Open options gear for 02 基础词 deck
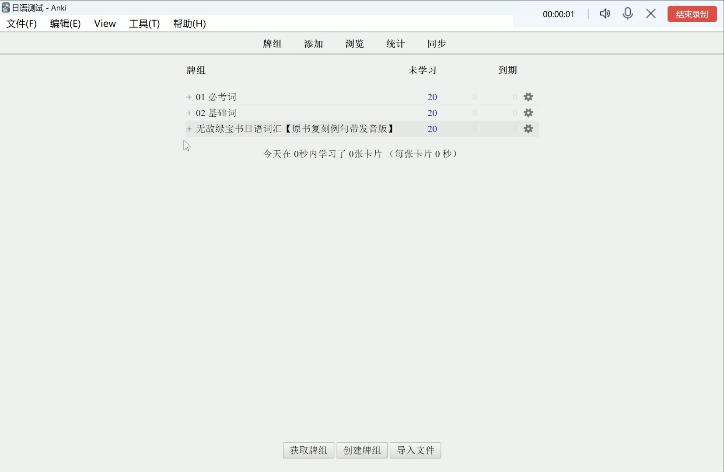 [x=528, y=113]
